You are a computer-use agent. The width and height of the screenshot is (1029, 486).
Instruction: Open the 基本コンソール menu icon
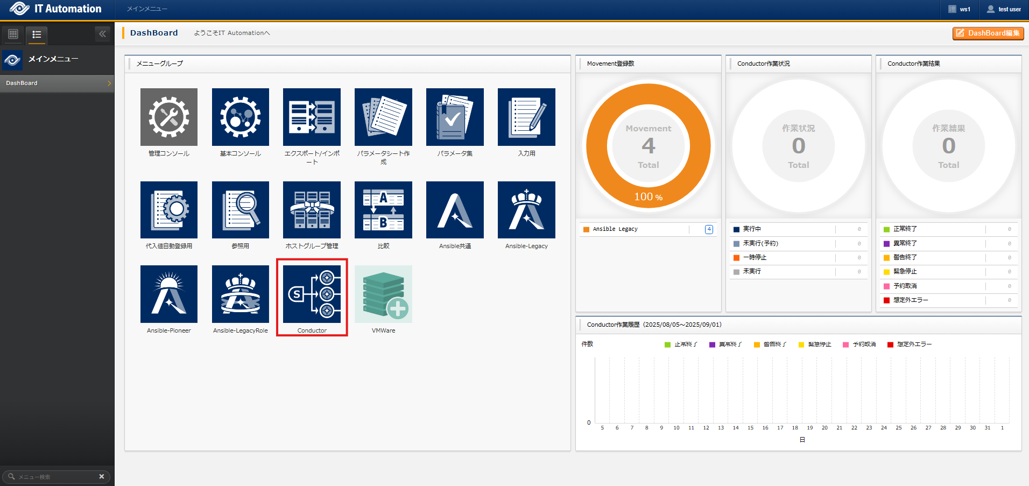(240, 117)
